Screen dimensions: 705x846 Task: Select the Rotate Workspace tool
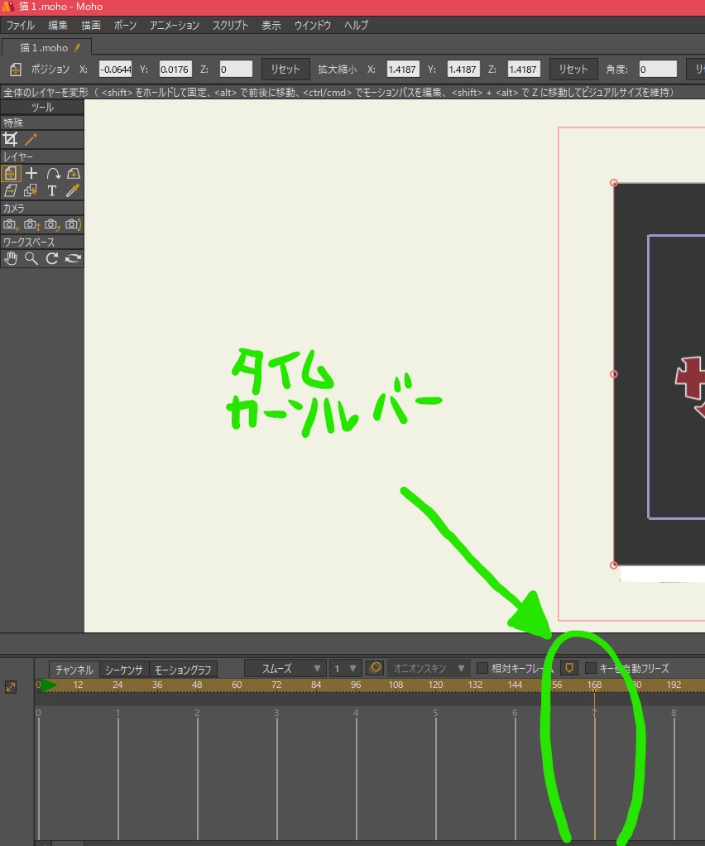pyautogui.click(x=52, y=258)
